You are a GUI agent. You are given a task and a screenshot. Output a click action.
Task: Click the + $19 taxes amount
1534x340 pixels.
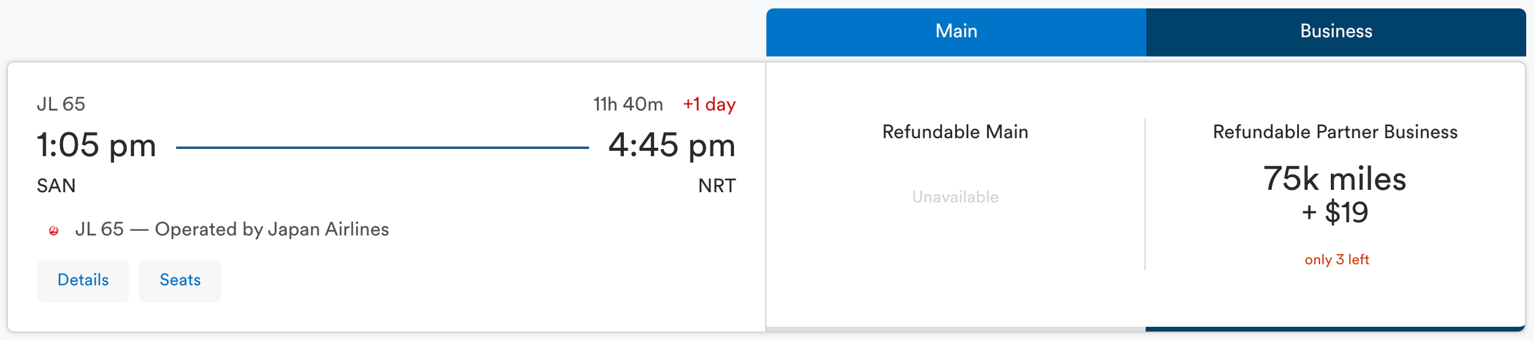[1334, 213]
